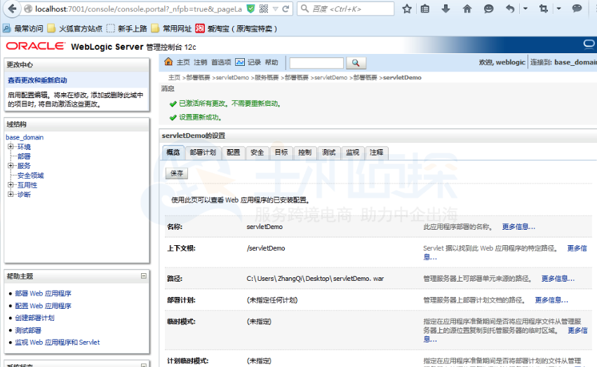This screenshot has height=367, width=597.
Task: Switch to 监视 tab
Action: (353, 153)
